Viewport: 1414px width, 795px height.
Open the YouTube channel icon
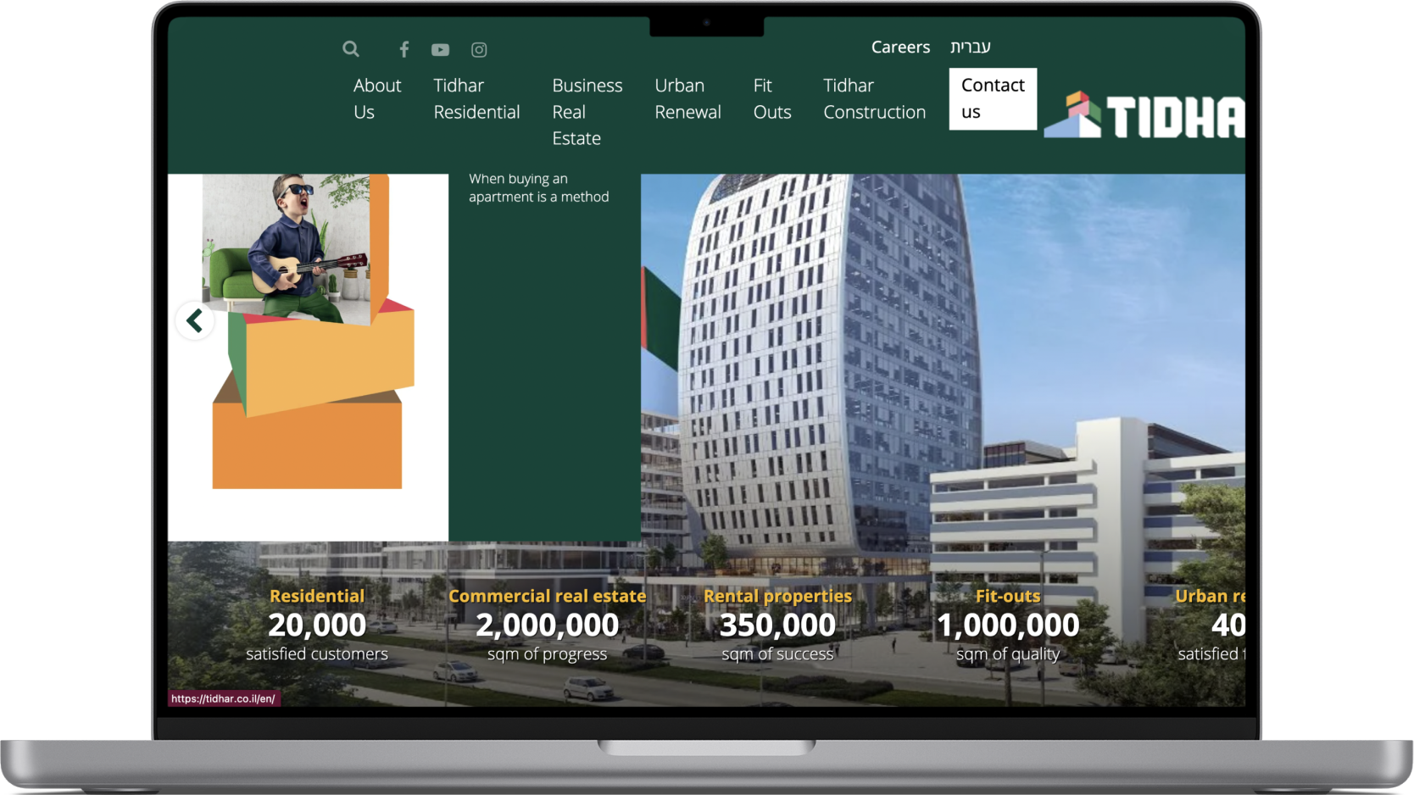[x=440, y=50]
